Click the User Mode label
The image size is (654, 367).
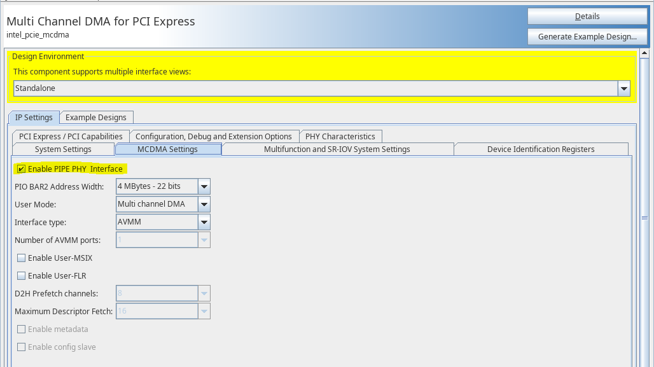point(35,205)
